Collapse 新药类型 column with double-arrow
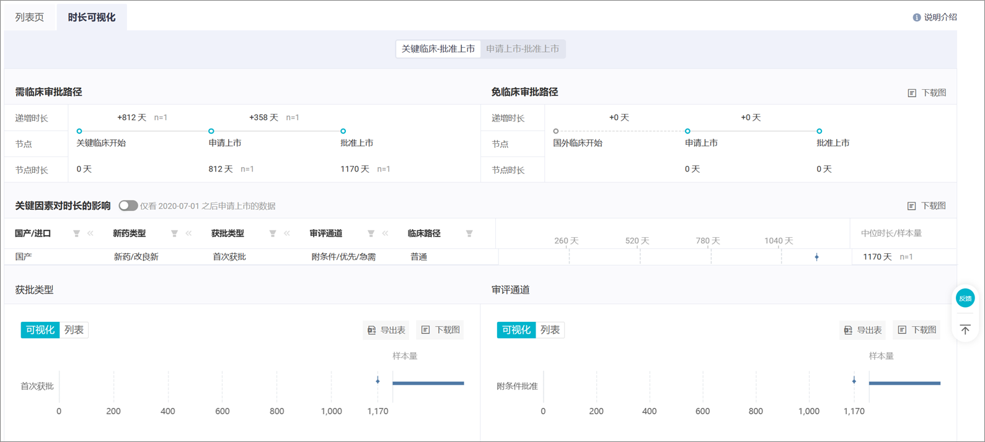The image size is (985, 442). (188, 233)
